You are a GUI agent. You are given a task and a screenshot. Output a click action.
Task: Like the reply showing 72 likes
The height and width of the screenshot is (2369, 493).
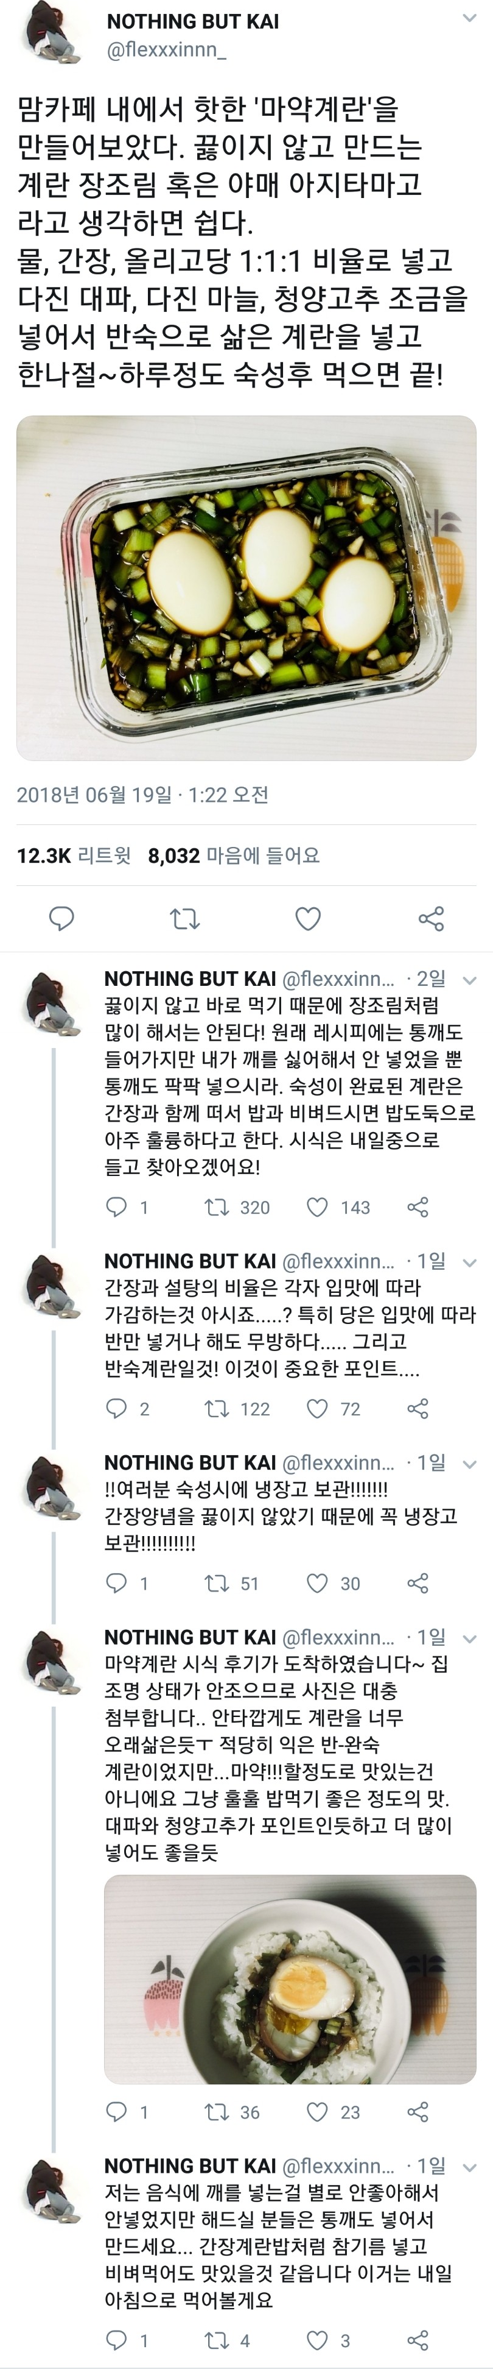pyautogui.click(x=318, y=1408)
